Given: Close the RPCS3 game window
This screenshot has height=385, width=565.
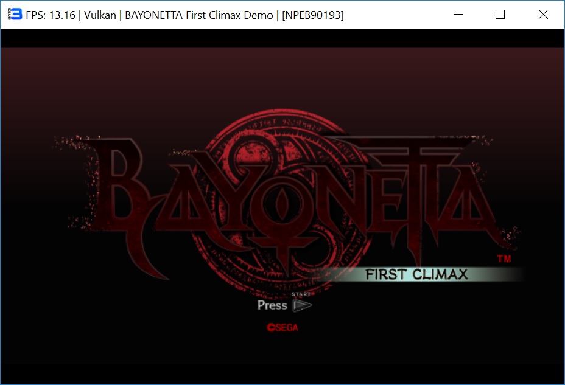Looking at the screenshot, I should 543,15.
